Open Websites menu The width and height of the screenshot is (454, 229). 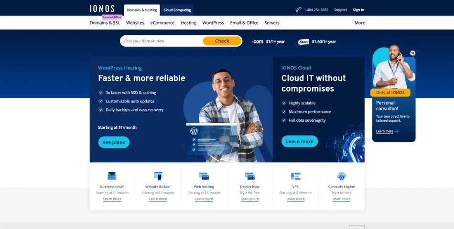point(135,23)
